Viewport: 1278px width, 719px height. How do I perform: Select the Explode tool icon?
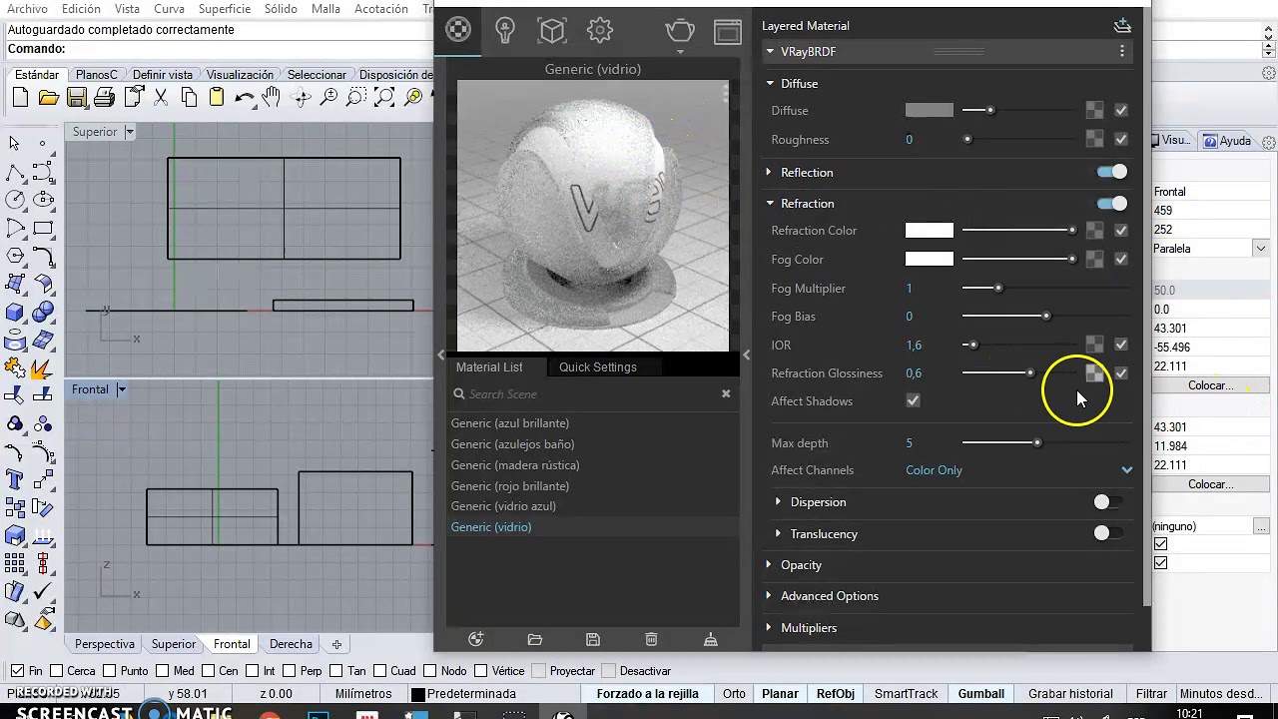(43, 368)
